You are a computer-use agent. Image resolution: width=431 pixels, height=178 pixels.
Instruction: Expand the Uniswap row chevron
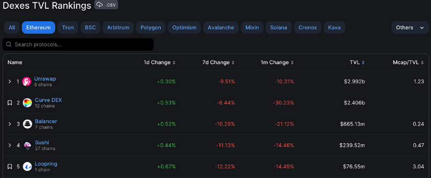[x=10, y=82]
